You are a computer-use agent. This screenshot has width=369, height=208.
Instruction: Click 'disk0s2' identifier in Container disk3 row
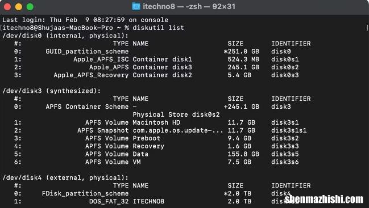285,67
